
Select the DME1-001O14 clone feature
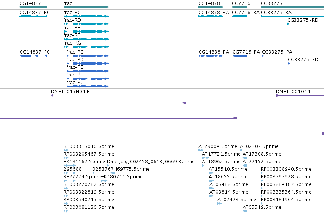(x=300, y=95)
